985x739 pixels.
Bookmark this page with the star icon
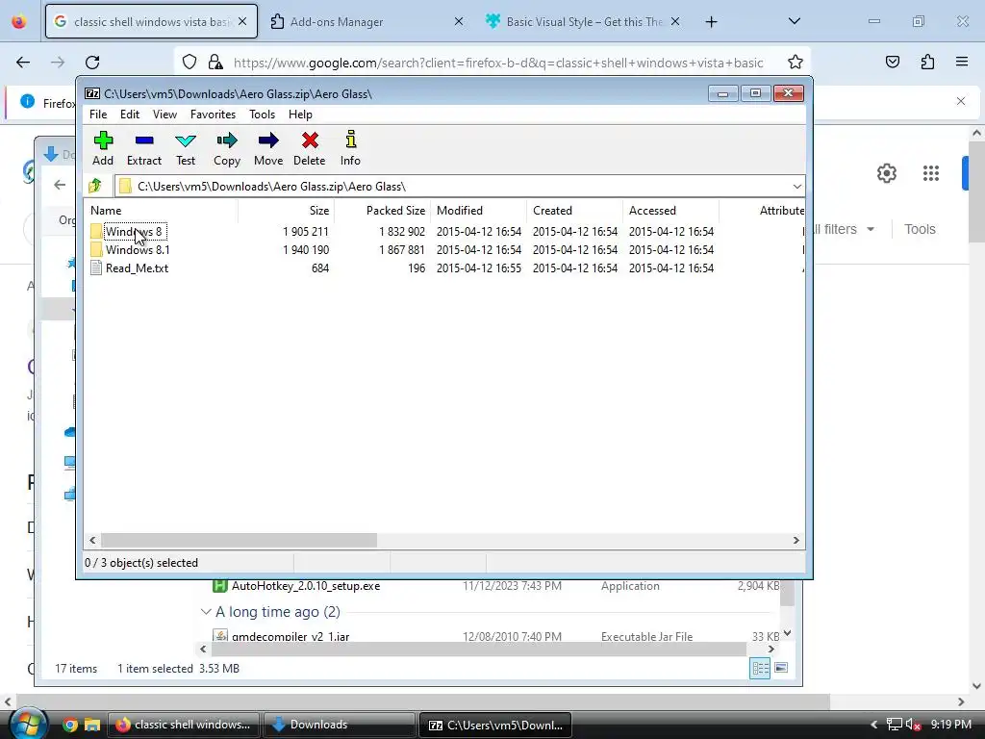[796, 62]
